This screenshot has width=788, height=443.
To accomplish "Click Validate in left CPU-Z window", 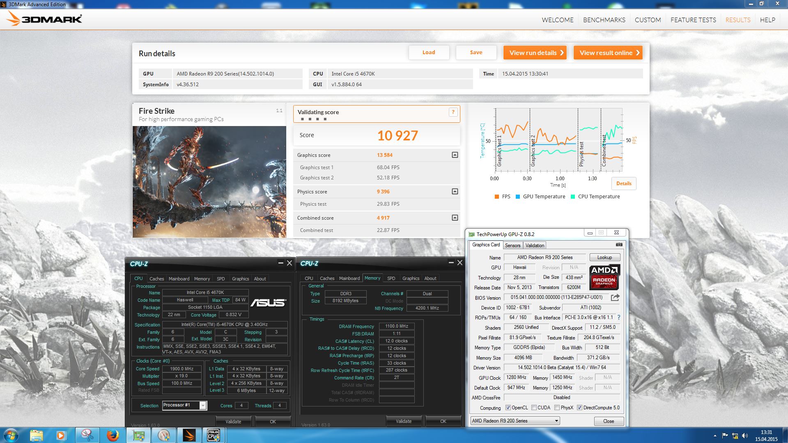I will click(x=233, y=421).
